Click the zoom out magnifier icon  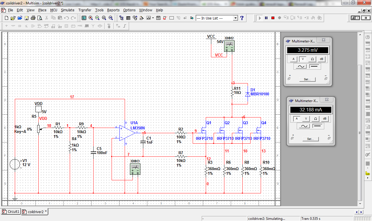(97, 18)
